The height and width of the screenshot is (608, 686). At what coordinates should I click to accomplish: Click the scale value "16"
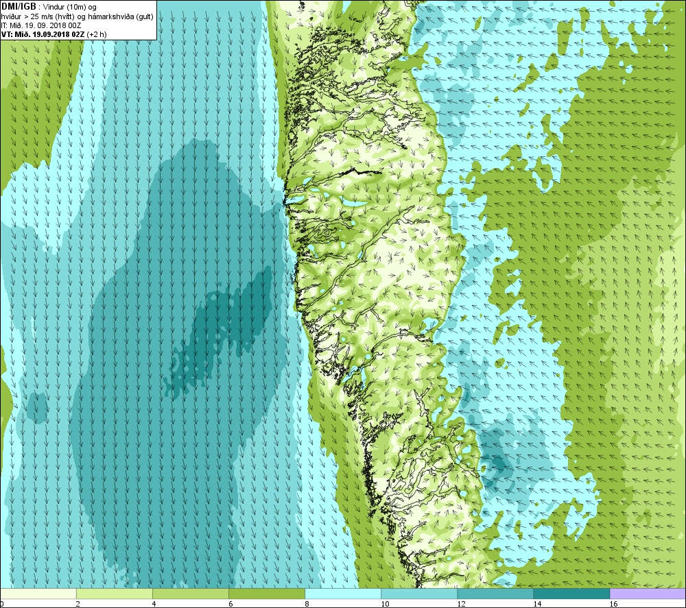click(x=613, y=604)
